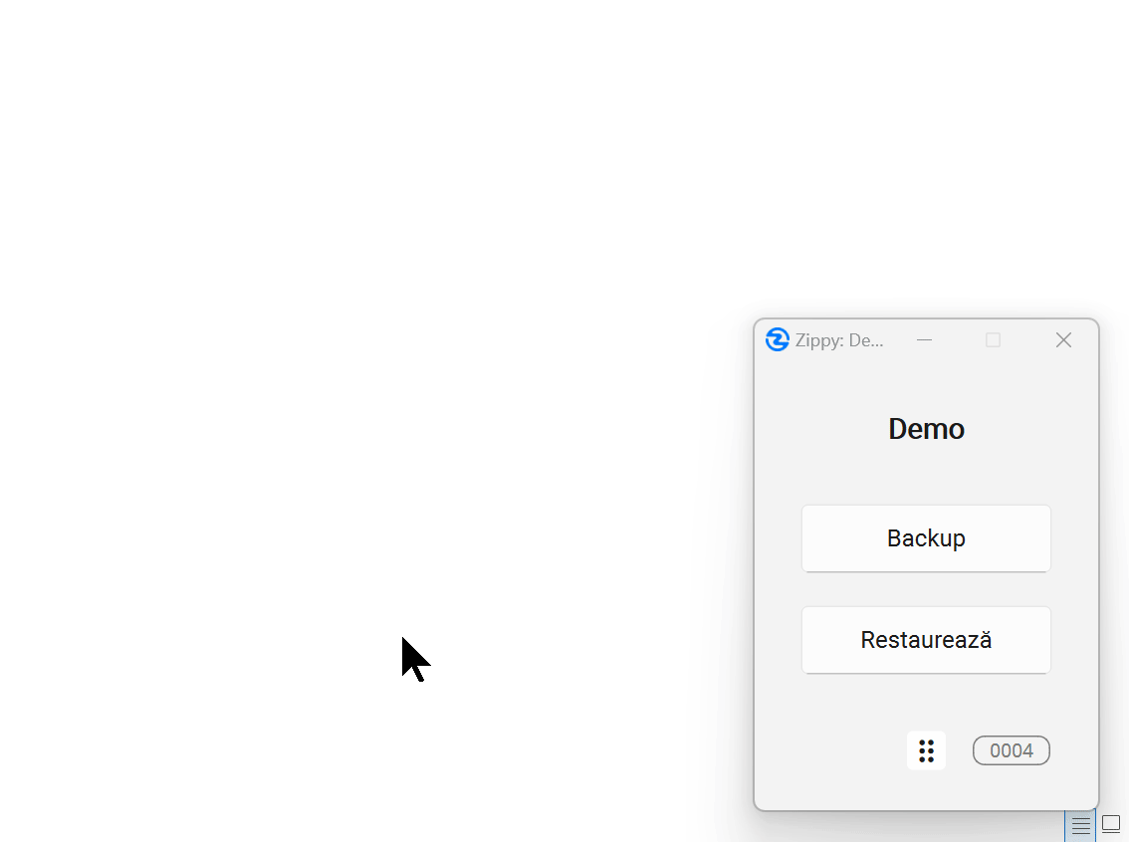1129x842 pixels.
Task: Click the Demo heading text
Action: 926,429
